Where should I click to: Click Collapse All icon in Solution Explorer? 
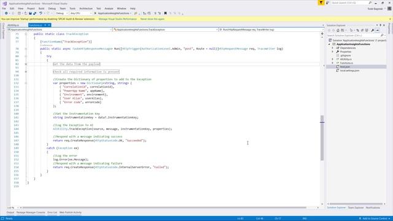click(x=362, y=30)
